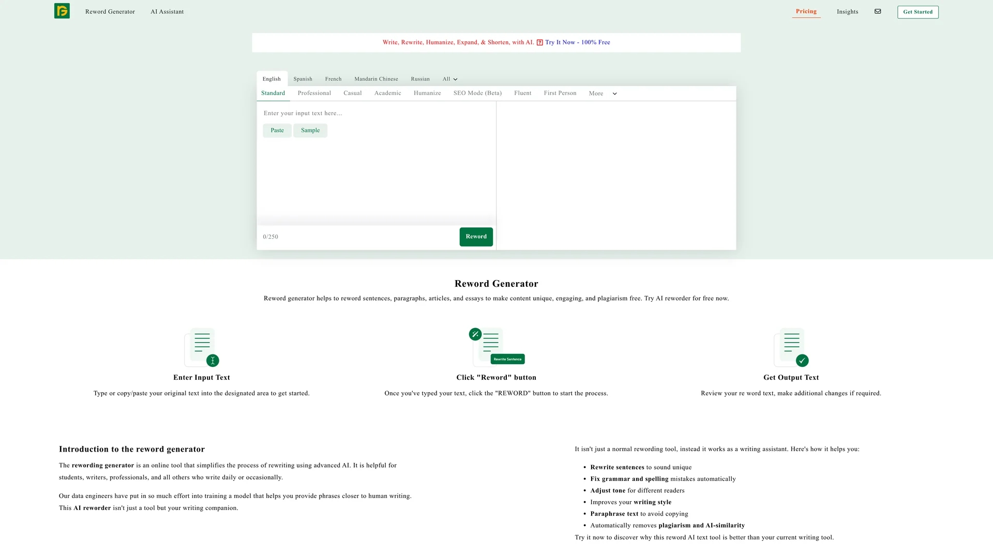Open the Reword Generator nav link
993x558 pixels.
tap(110, 12)
